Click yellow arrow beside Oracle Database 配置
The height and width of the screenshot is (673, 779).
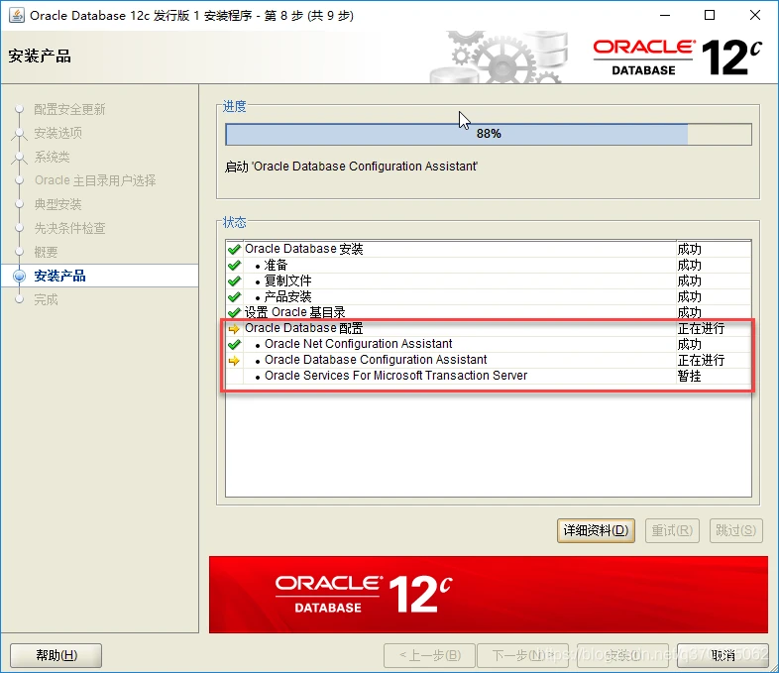(234, 329)
